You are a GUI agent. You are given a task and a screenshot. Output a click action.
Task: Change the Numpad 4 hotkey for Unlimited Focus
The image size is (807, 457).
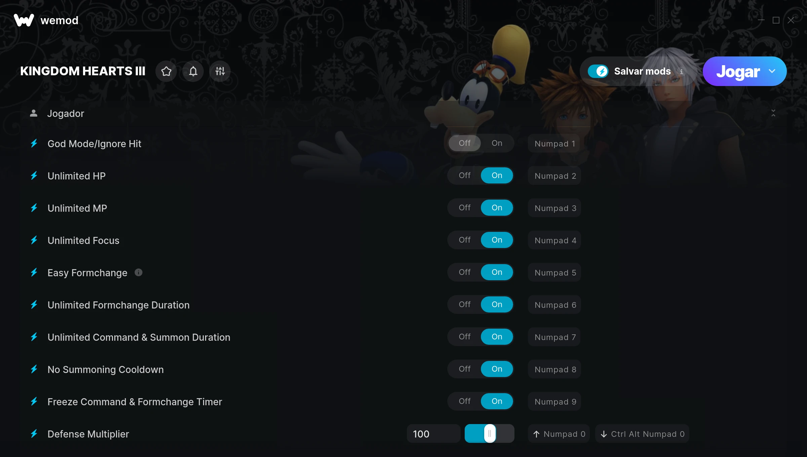pos(555,240)
